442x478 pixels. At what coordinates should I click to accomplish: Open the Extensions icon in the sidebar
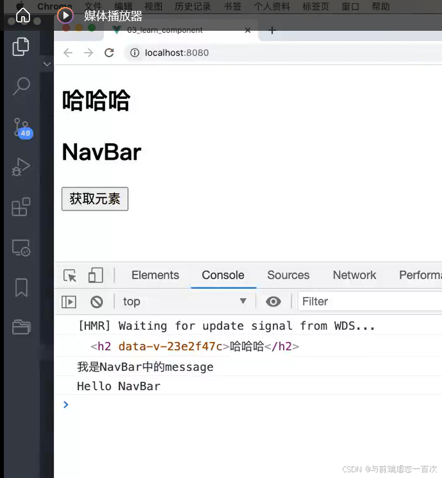pos(20,207)
